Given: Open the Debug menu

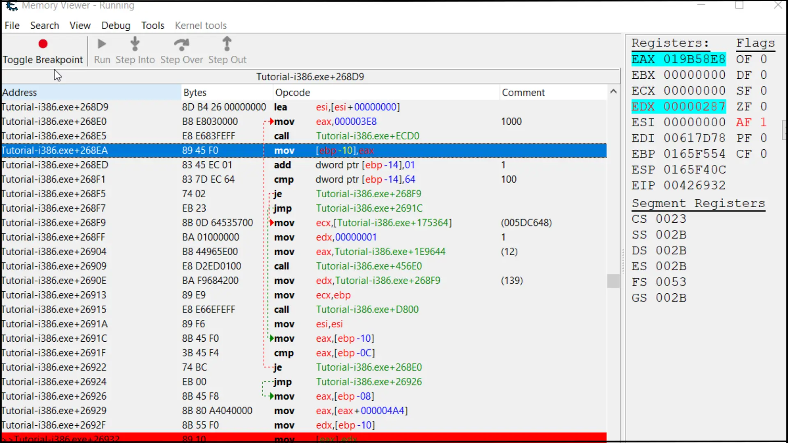Looking at the screenshot, I should [x=116, y=25].
